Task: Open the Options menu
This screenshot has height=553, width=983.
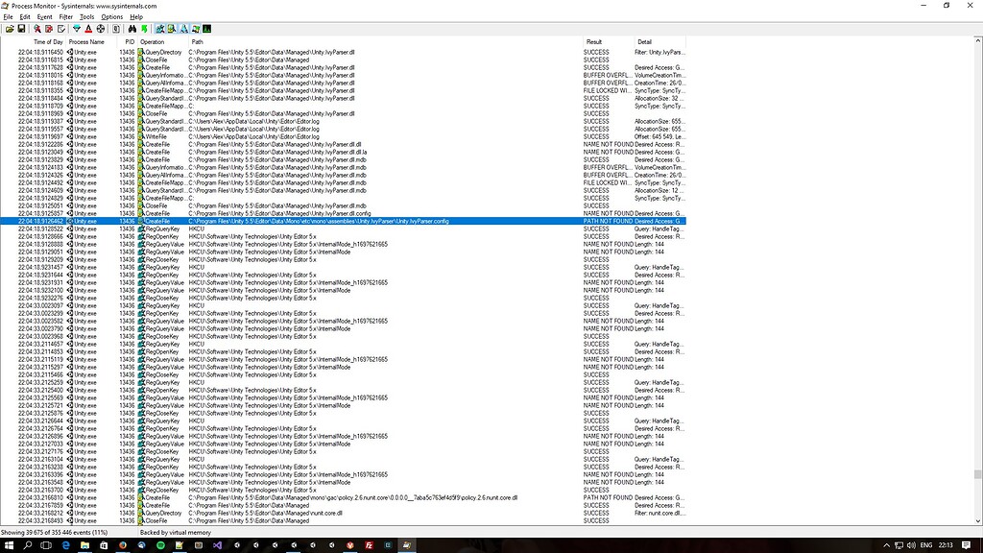Action: coord(110,16)
